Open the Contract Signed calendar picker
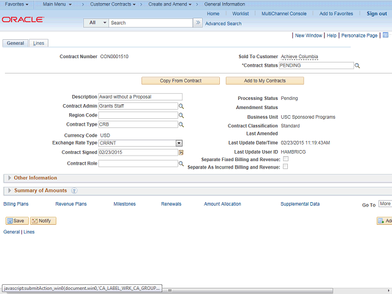The image size is (392, 294). [181, 153]
